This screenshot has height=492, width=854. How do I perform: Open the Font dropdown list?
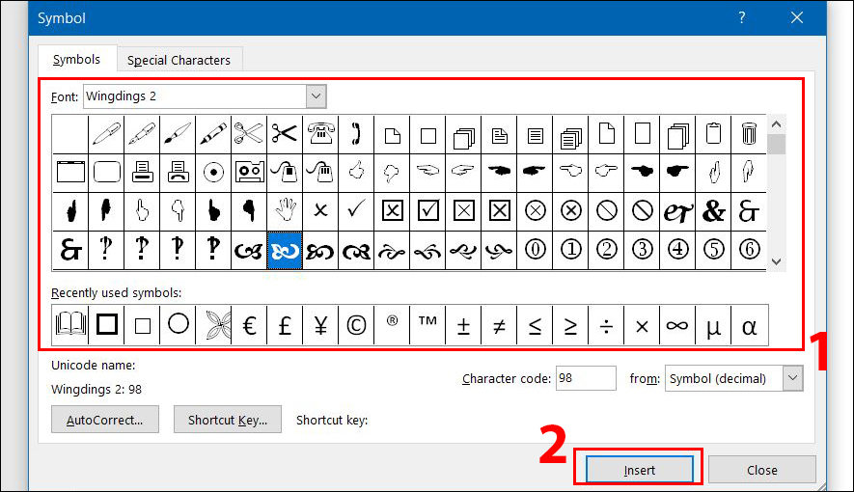click(x=316, y=96)
